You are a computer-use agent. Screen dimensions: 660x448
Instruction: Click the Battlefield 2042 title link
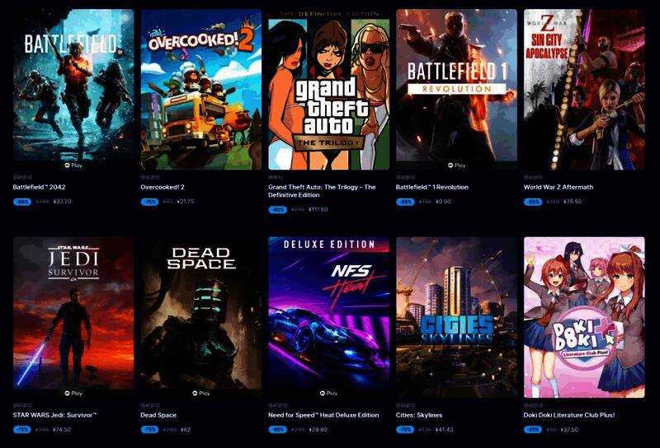[39, 187]
